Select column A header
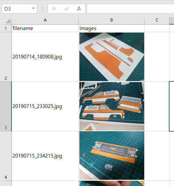The height and width of the screenshot is (186, 174). [45, 20]
